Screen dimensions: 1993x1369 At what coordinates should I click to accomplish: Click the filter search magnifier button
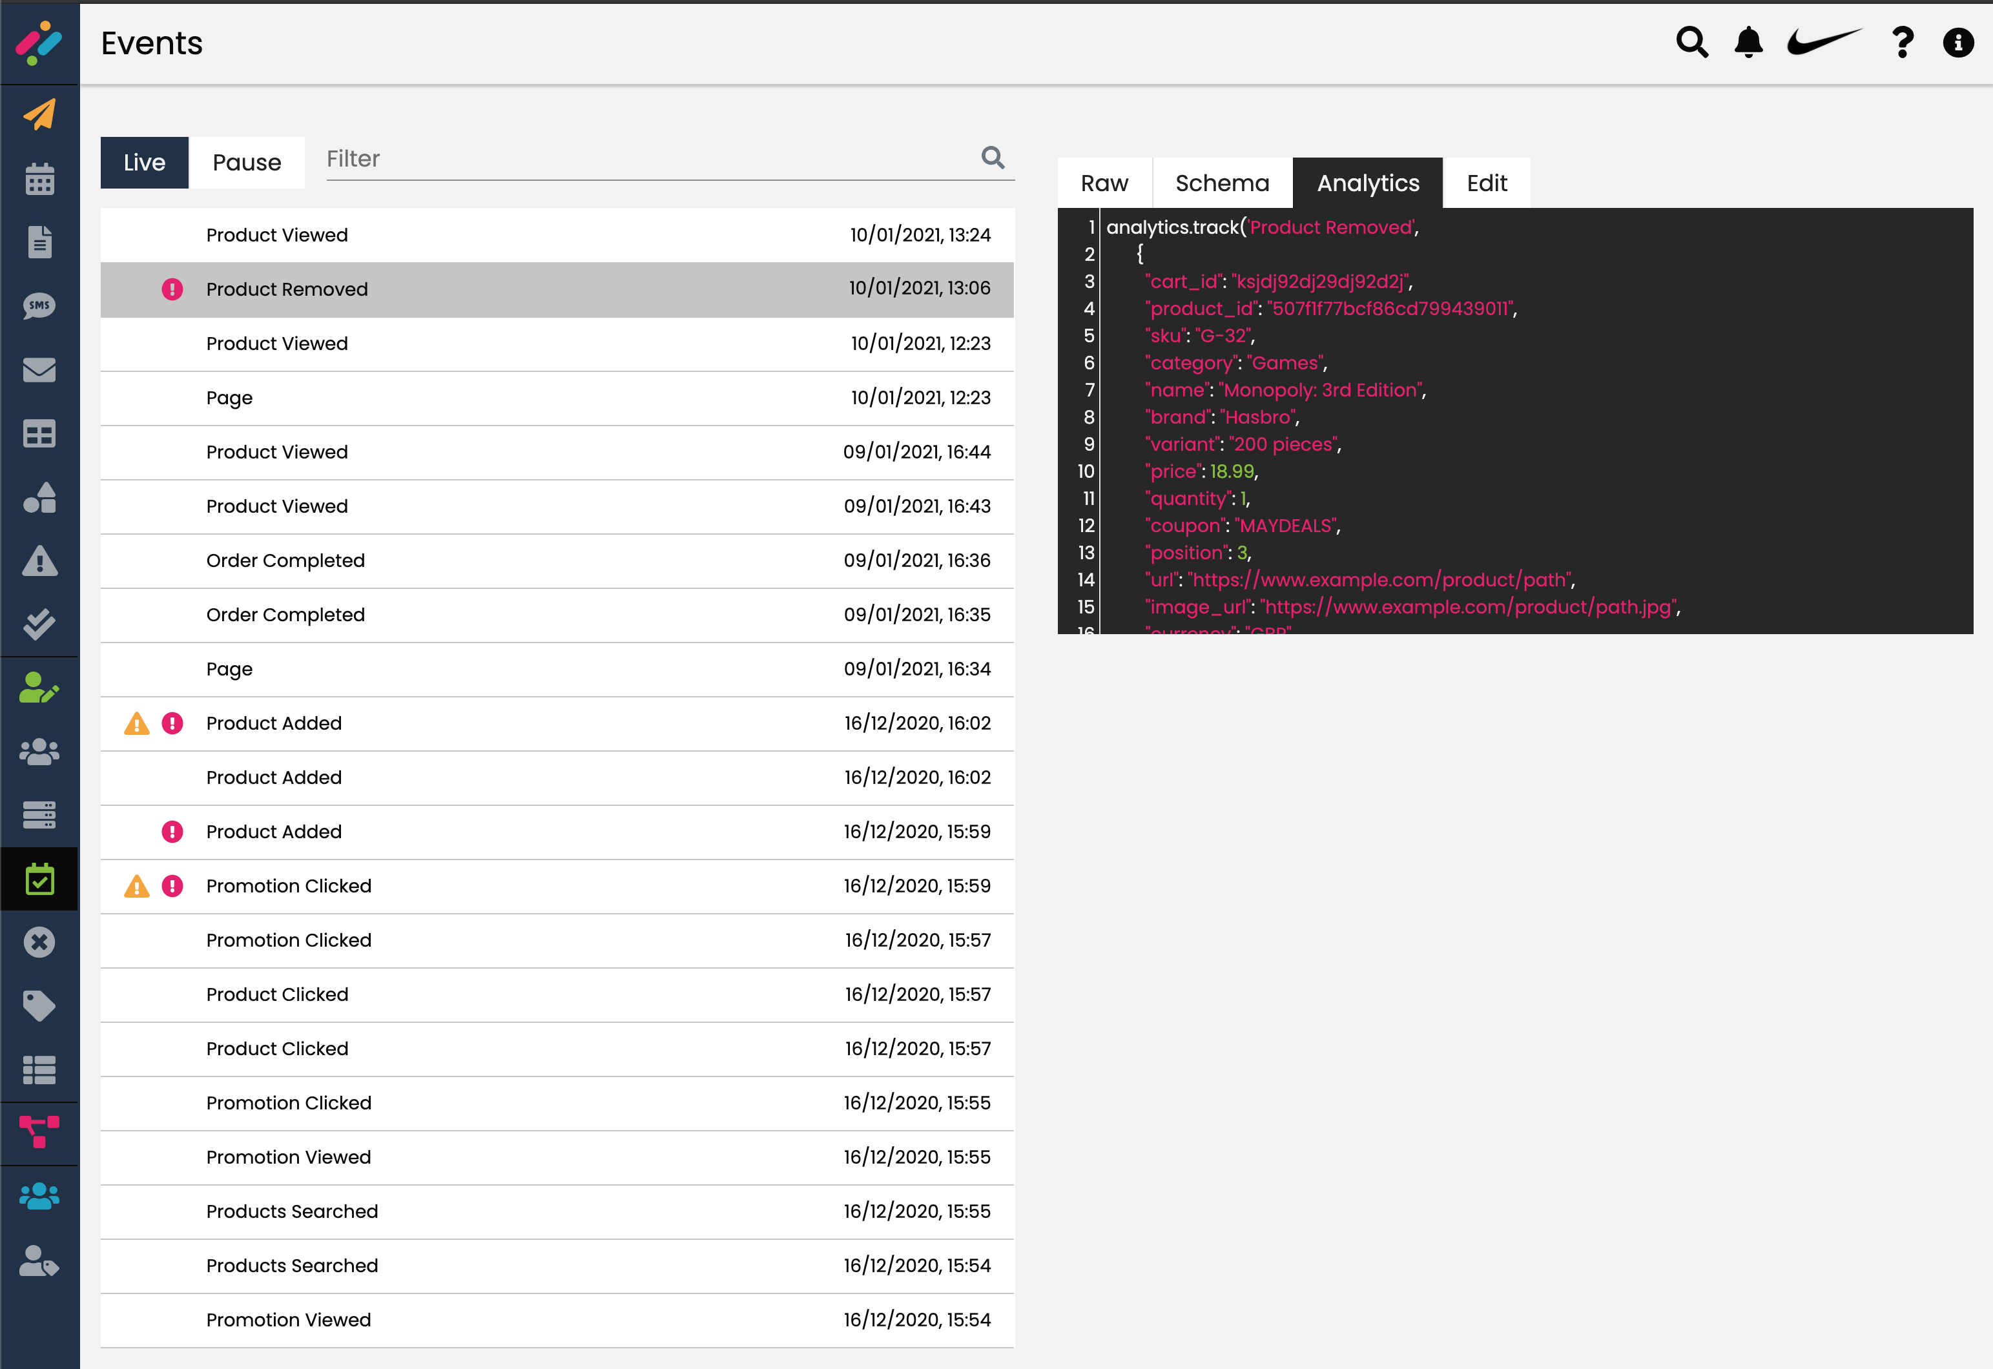pos(993,157)
